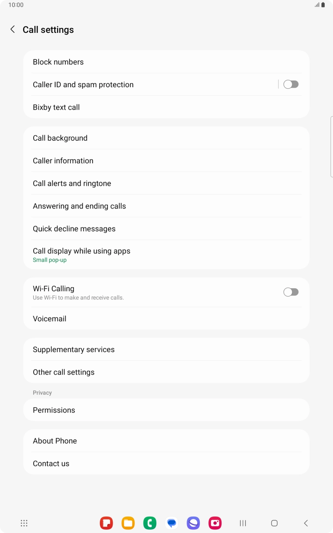Screen dimensions: 333x533
Task: Launch the red Notes app in the dock
Action: (x=106, y=523)
